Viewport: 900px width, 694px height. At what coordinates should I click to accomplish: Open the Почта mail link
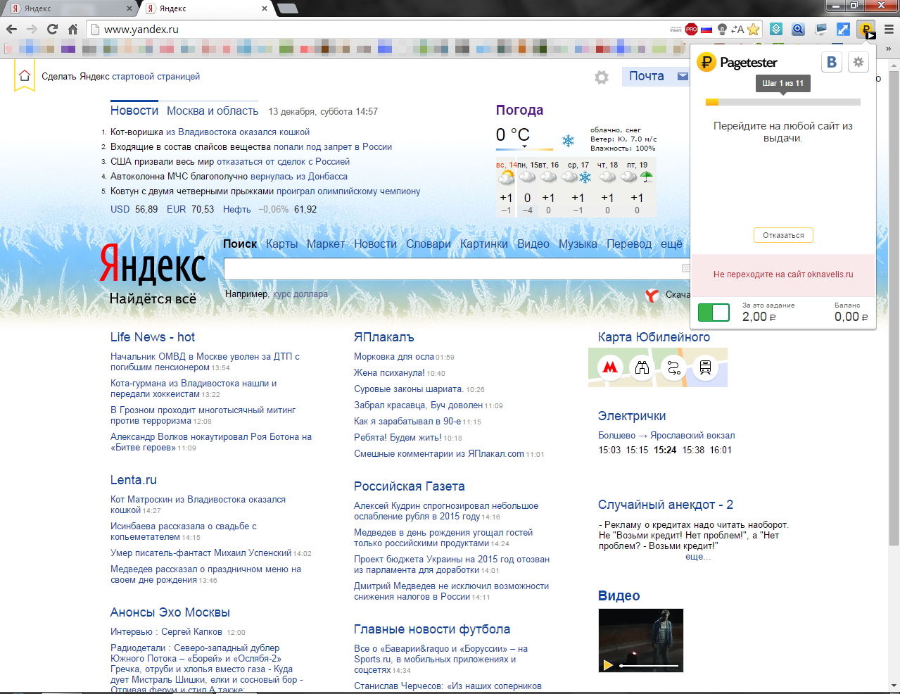click(x=646, y=76)
